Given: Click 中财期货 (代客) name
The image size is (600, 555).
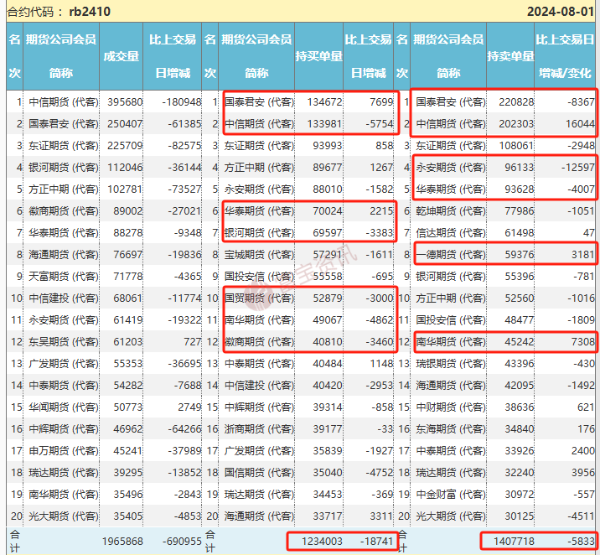Looking at the screenshot, I should (451, 407).
